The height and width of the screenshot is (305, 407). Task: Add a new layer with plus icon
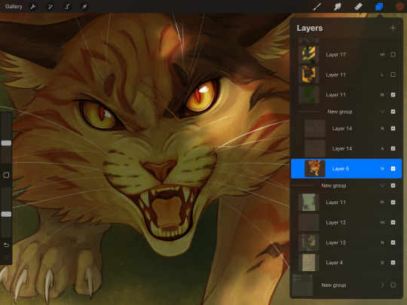coord(393,28)
